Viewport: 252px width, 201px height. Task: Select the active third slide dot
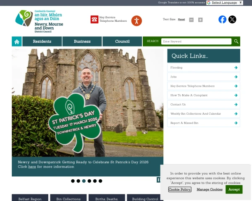click(x=84, y=181)
